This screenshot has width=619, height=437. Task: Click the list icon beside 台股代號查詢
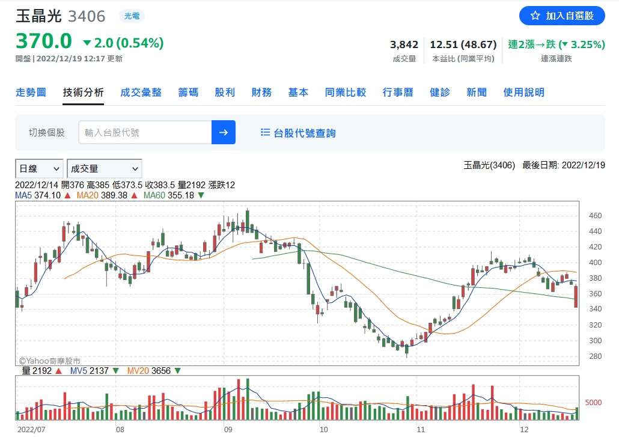(x=265, y=132)
